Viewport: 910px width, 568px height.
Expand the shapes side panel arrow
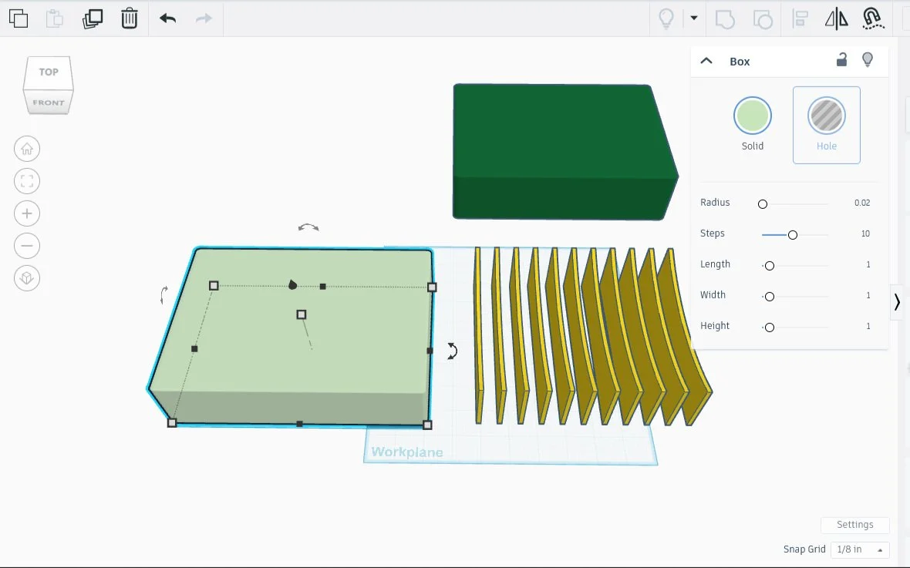(x=897, y=302)
